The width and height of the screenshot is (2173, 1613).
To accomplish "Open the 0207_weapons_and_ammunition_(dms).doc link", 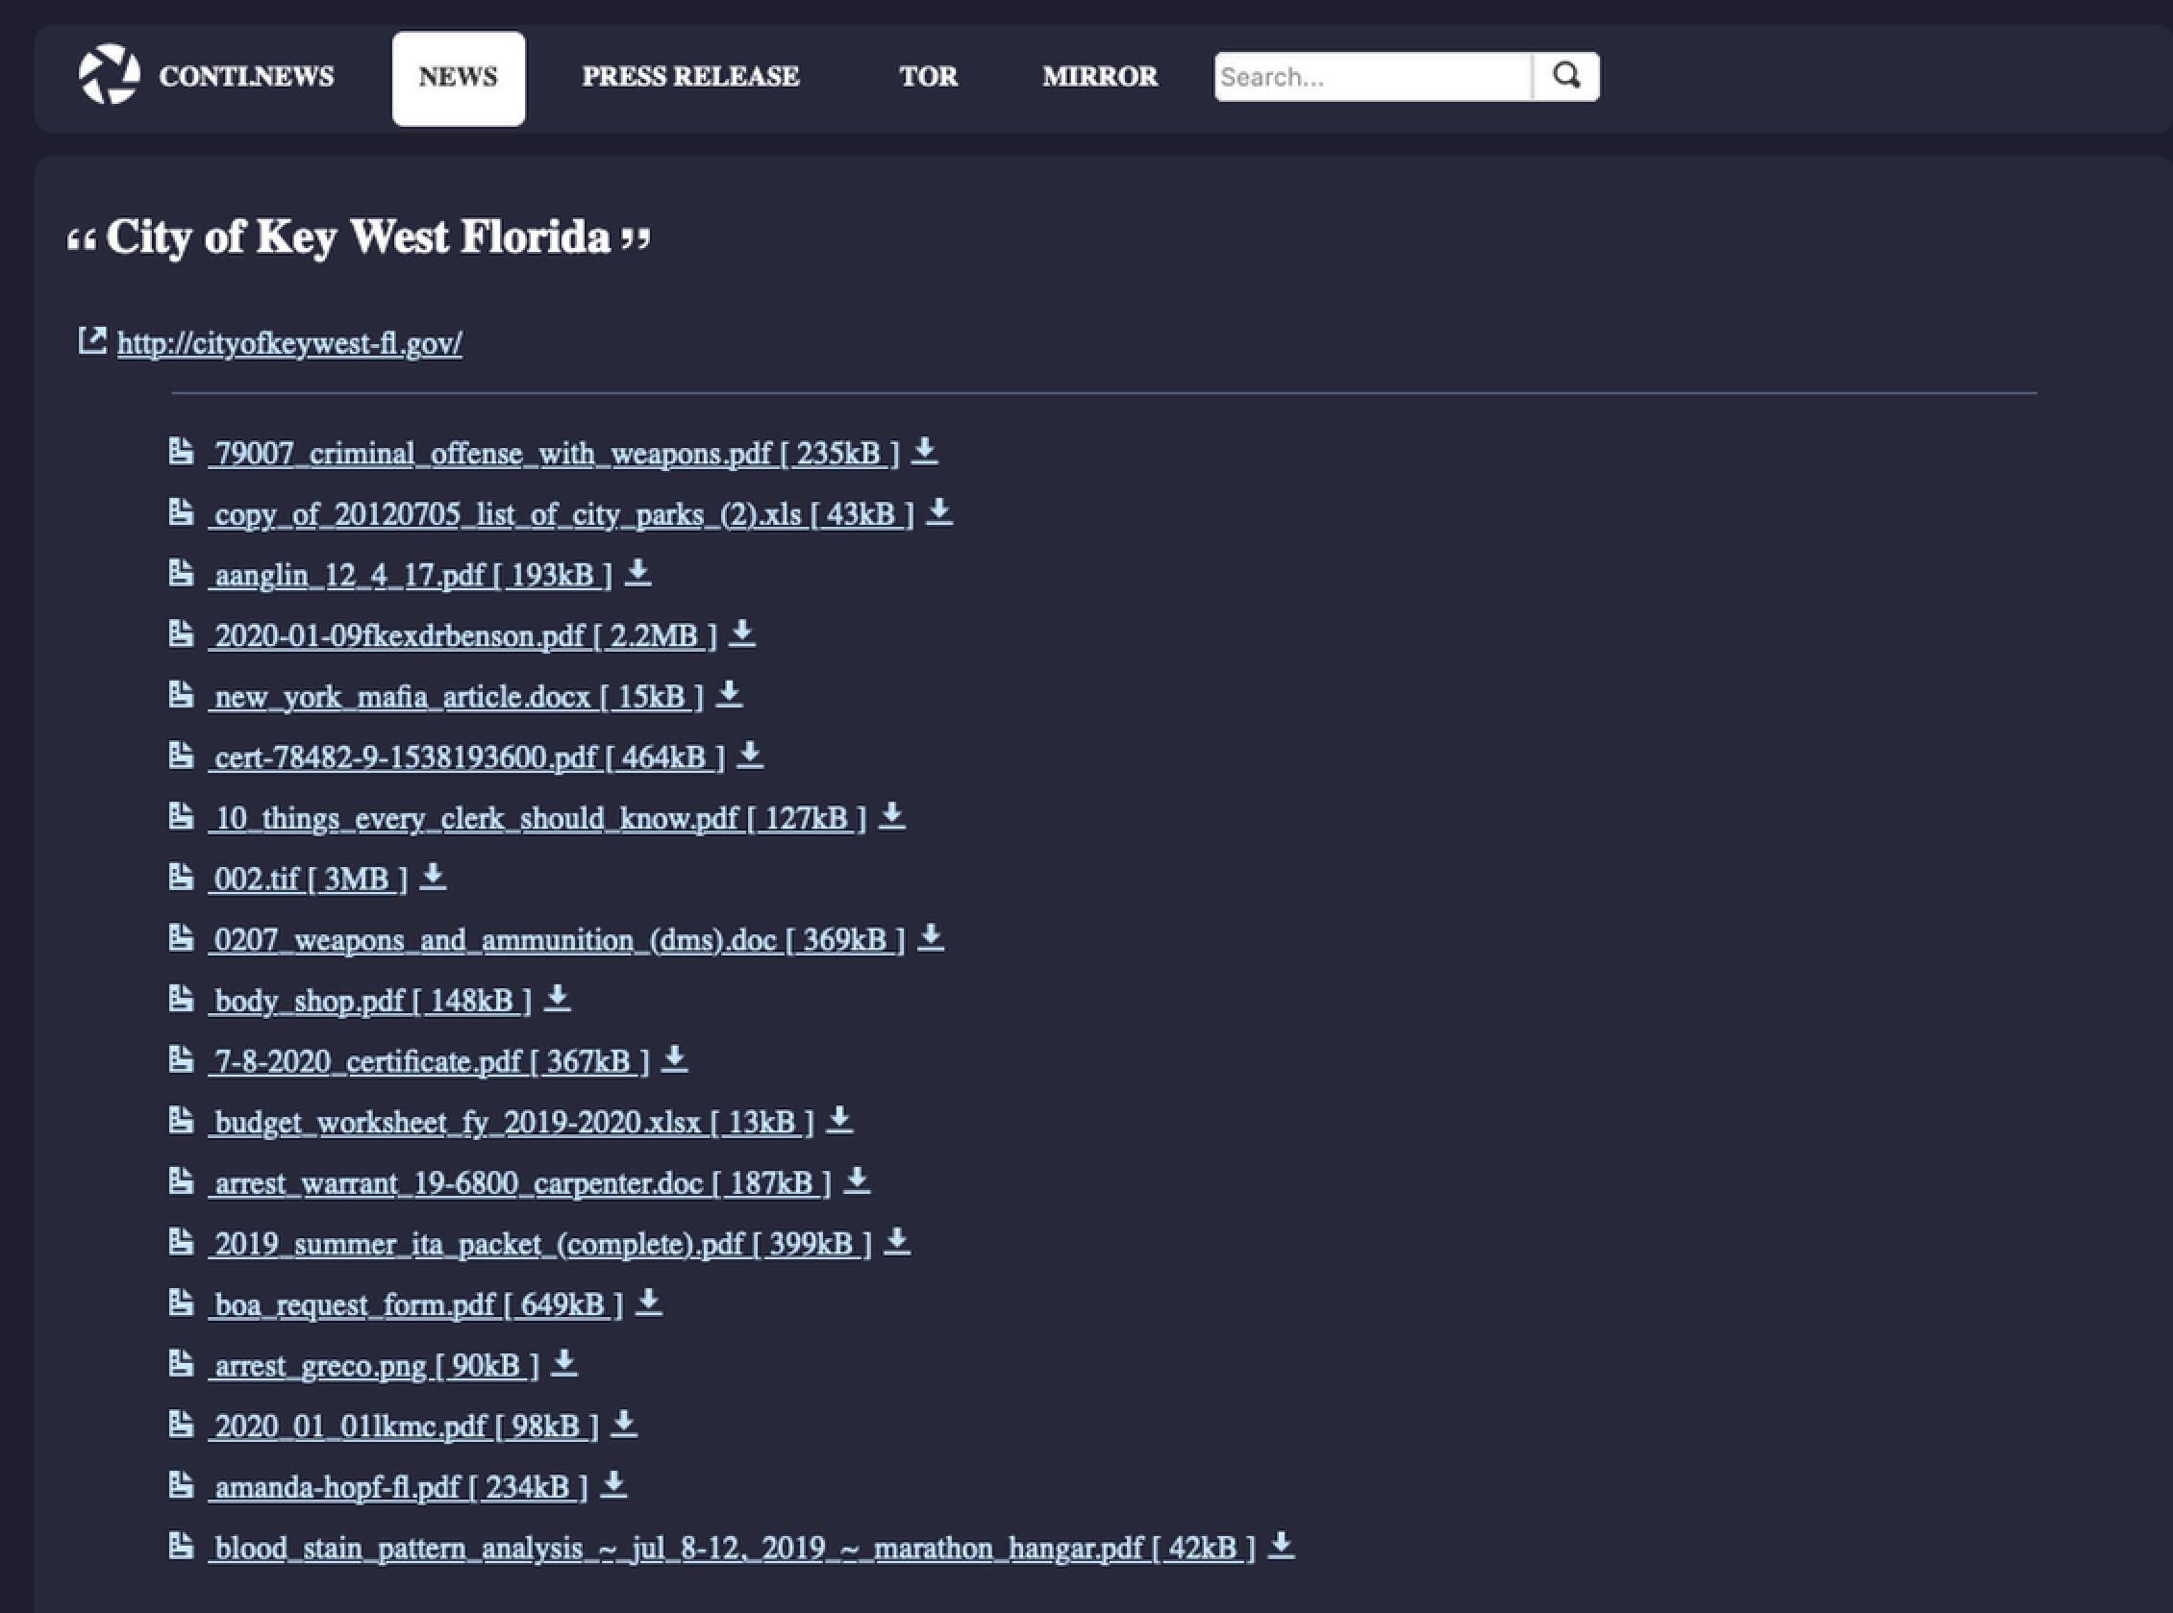I will pos(557,940).
